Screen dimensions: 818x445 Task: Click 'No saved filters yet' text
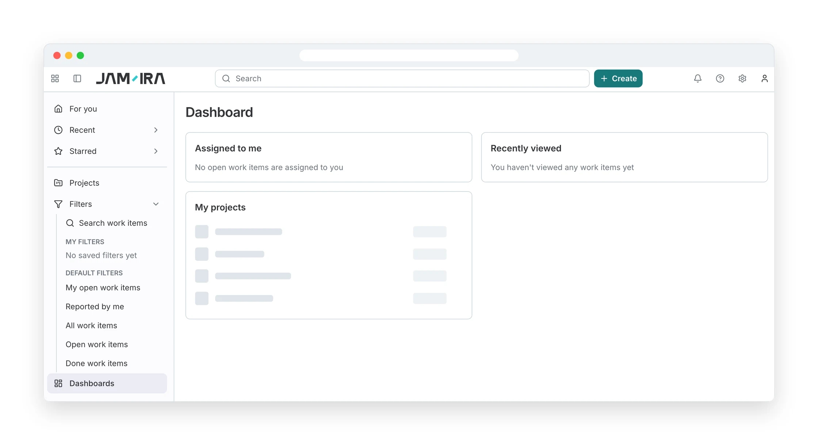101,255
